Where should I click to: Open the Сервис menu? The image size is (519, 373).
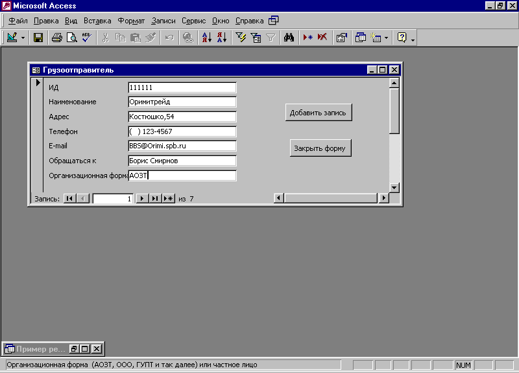pos(193,21)
